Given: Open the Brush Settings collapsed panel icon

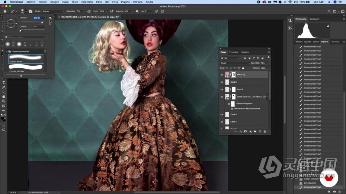Looking at the screenshot, I should click(x=290, y=28).
